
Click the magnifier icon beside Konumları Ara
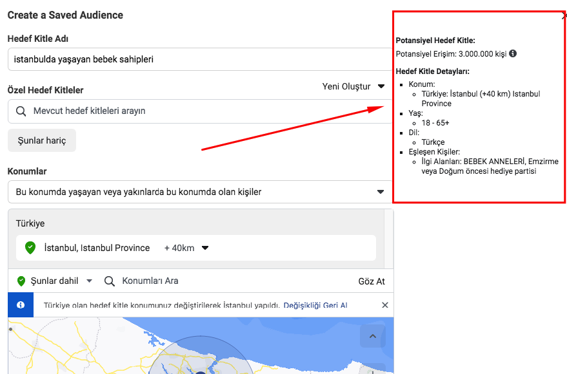110,281
